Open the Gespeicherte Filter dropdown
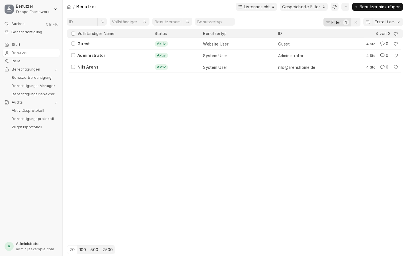The width and height of the screenshot is (410, 256). click(304, 7)
